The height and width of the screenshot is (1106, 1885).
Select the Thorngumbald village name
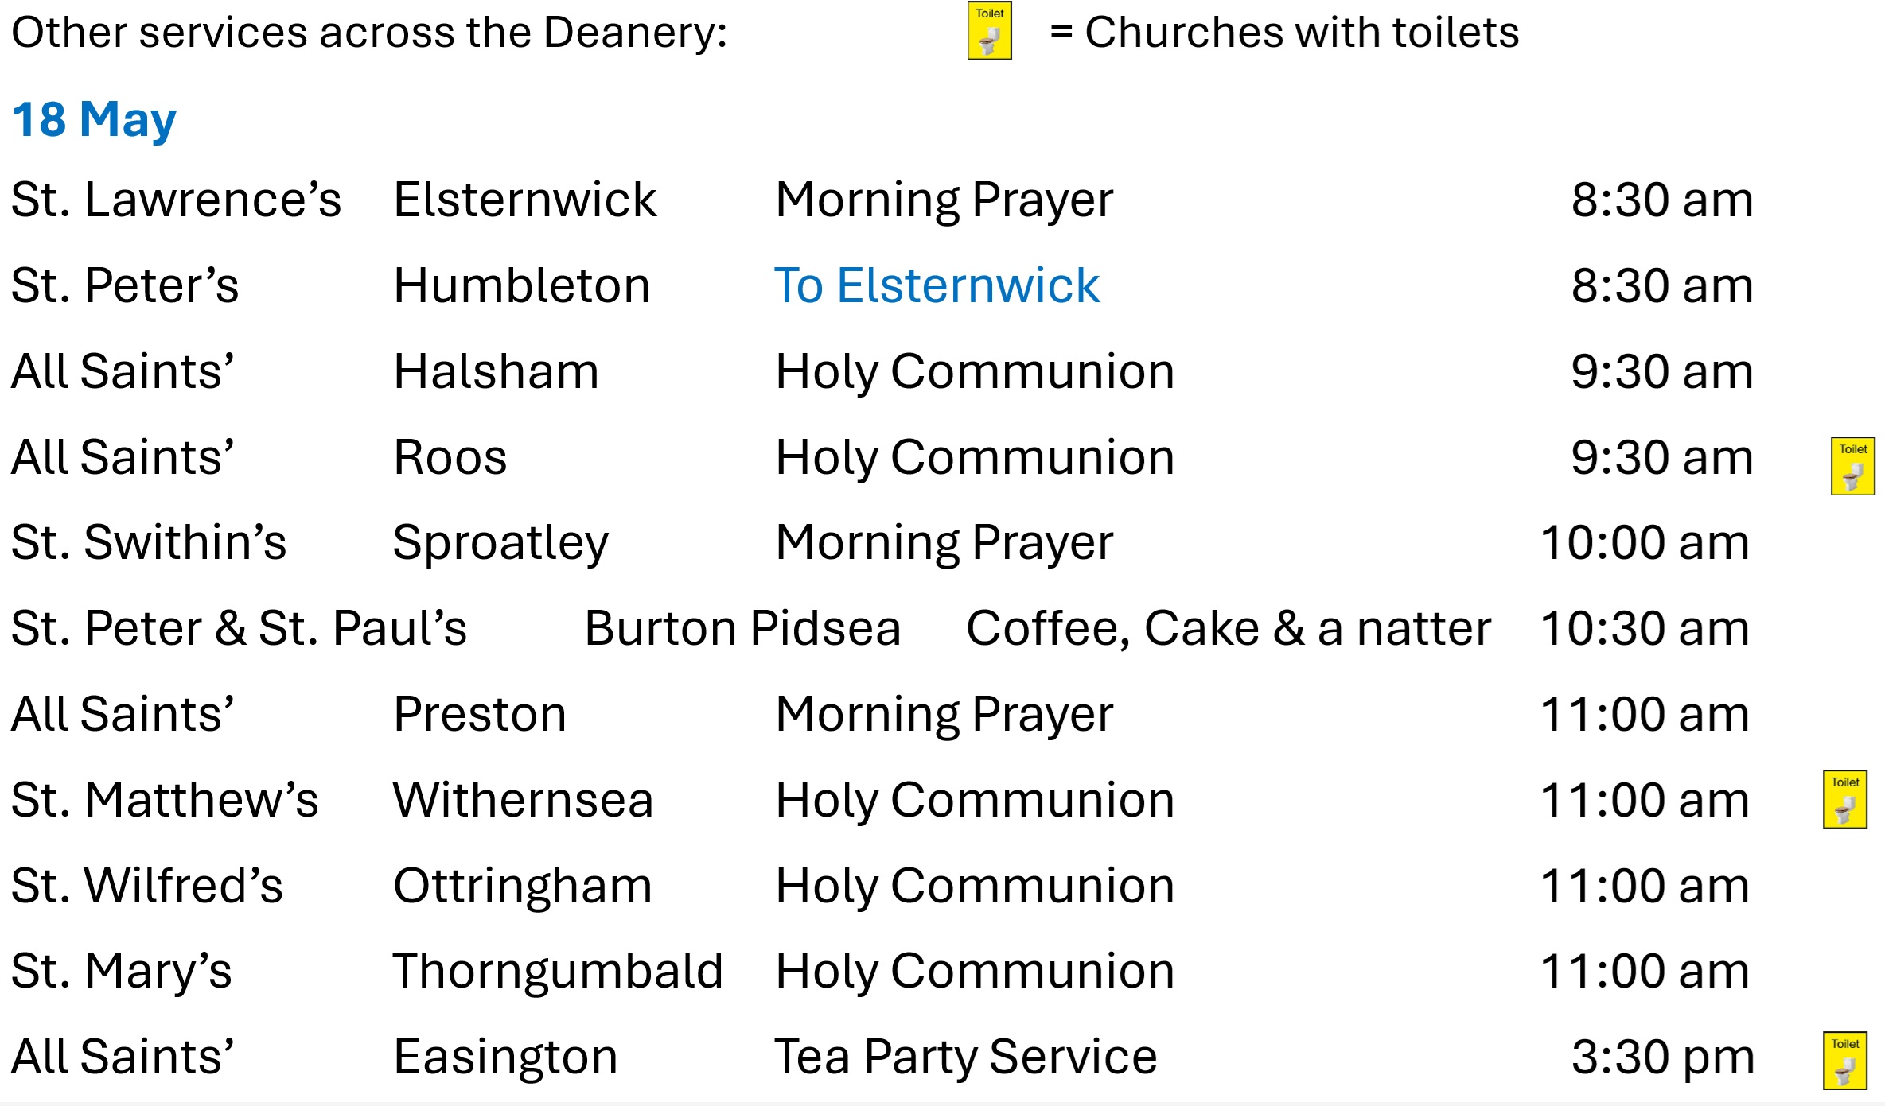tap(558, 972)
